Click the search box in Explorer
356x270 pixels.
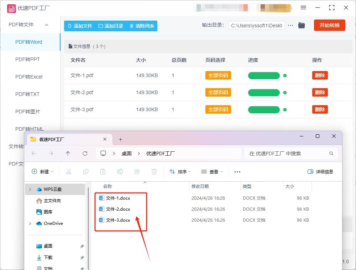point(291,153)
